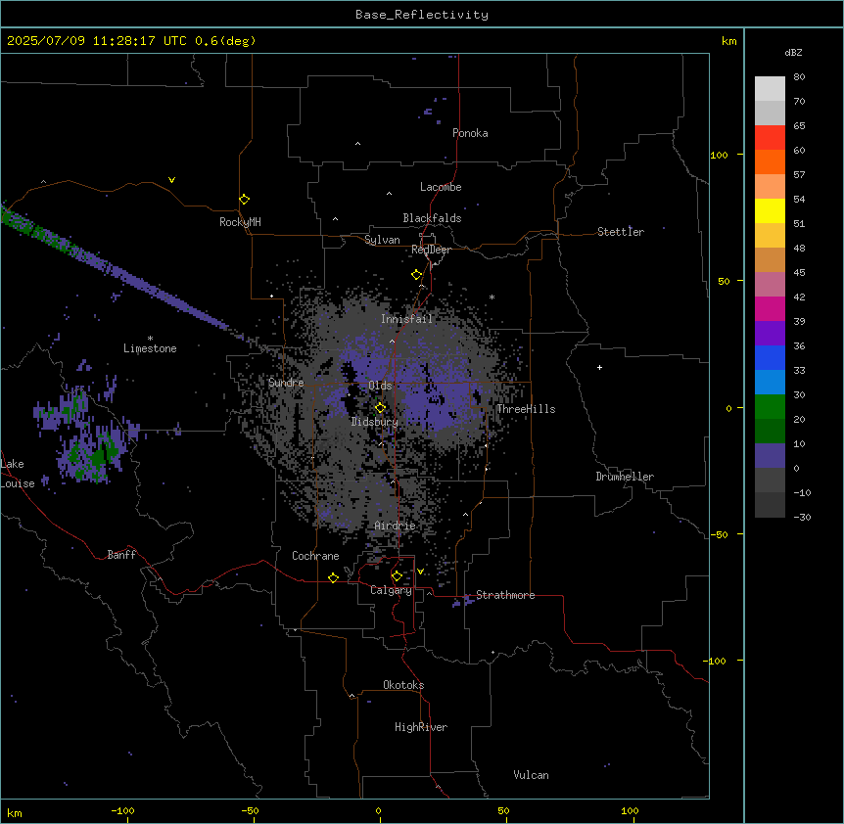Click the -30 value under the dBZ legend

tap(802, 517)
